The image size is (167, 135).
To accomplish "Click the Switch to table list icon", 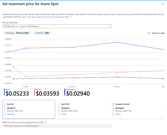I will (x=149, y=33).
